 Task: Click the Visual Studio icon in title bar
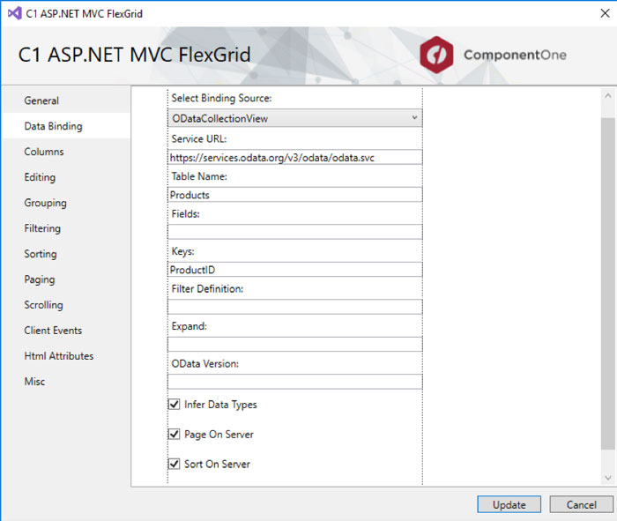[x=15, y=14]
